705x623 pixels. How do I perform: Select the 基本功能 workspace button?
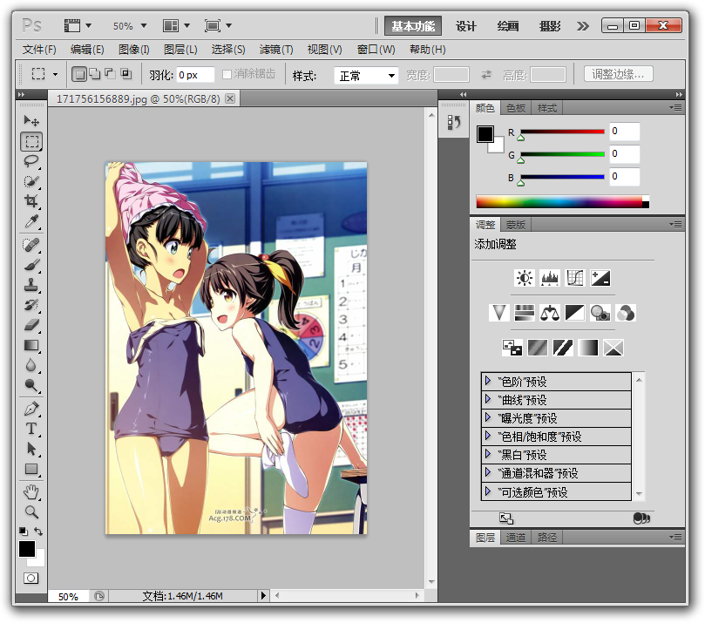point(413,26)
